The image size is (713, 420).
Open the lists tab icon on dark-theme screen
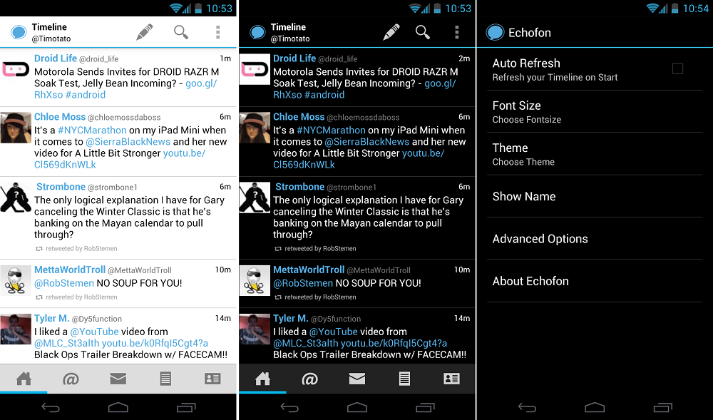[404, 379]
